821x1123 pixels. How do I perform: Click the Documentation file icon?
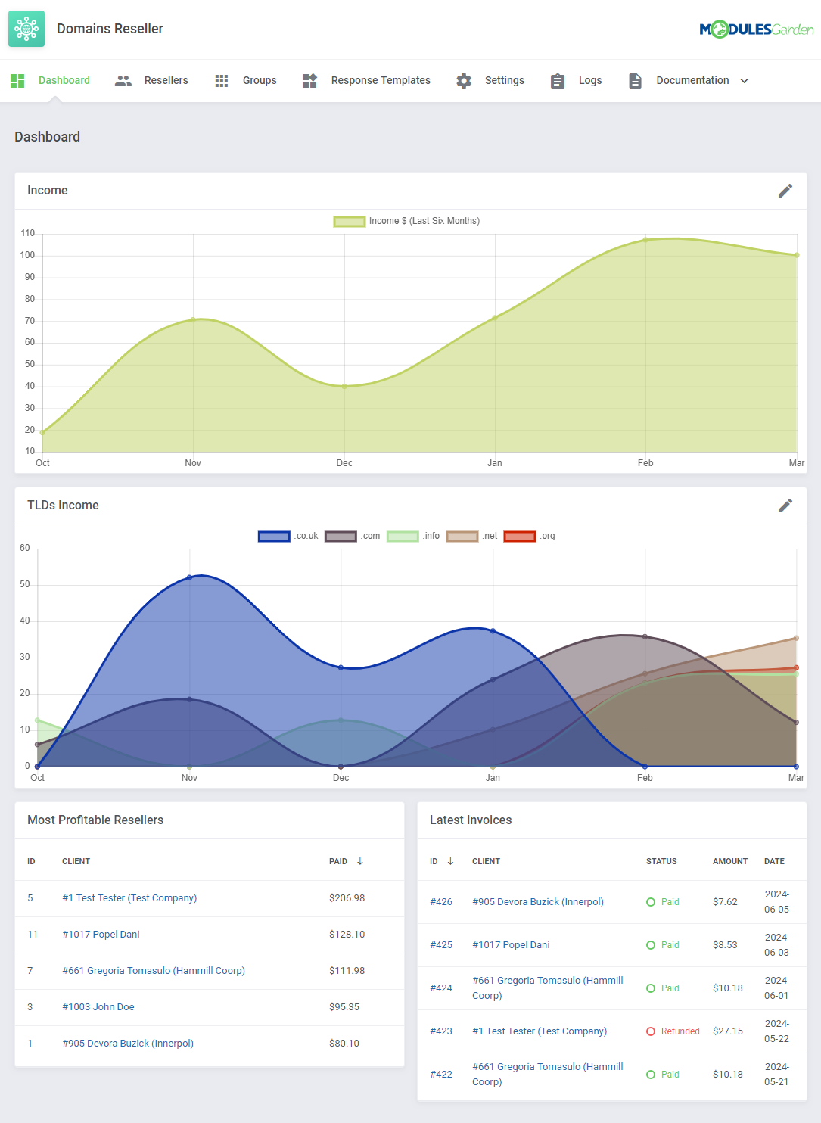click(636, 81)
